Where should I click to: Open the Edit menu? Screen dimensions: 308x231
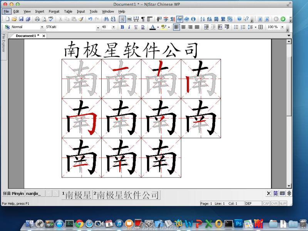pyautogui.click(x=16, y=12)
